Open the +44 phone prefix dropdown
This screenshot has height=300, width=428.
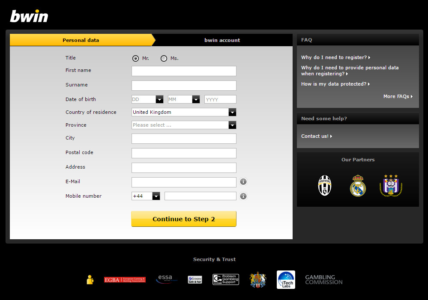tap(146, 196)
